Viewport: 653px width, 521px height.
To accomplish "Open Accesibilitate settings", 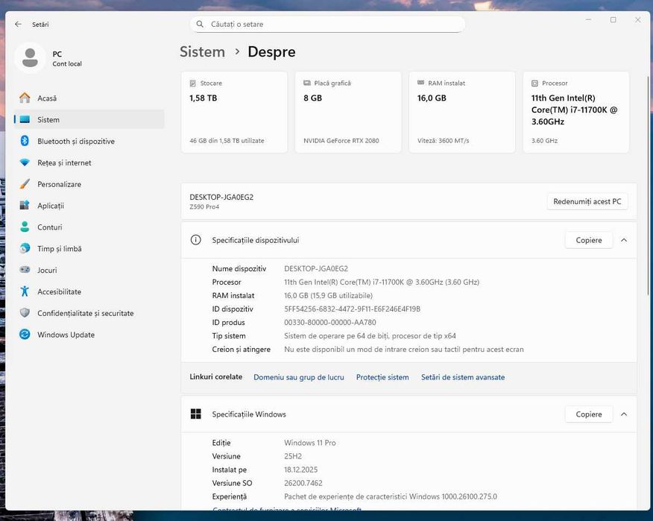I will 89,291.
